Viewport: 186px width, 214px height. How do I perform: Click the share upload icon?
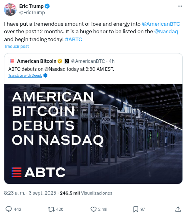(178, 209)
